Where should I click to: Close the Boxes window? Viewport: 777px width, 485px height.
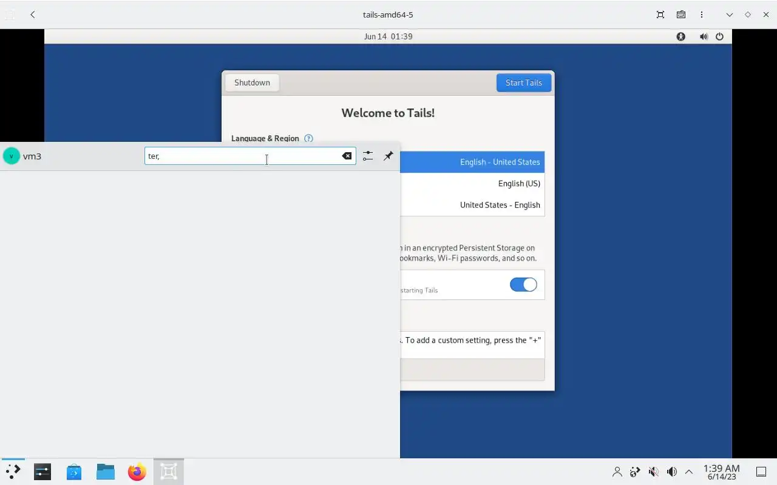click(766, 15)
